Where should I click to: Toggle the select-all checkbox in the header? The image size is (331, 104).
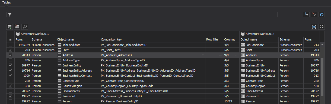click(x=11, y=39)
